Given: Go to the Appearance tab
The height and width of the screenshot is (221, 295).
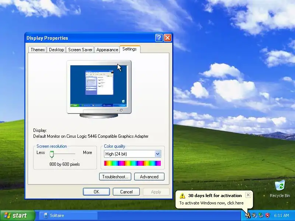Looking at the screenshot, I should point(107,50).
